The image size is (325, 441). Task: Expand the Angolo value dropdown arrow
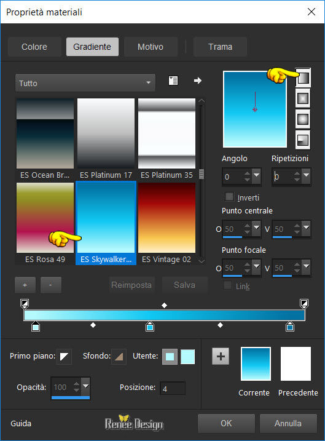click(256, 176)
